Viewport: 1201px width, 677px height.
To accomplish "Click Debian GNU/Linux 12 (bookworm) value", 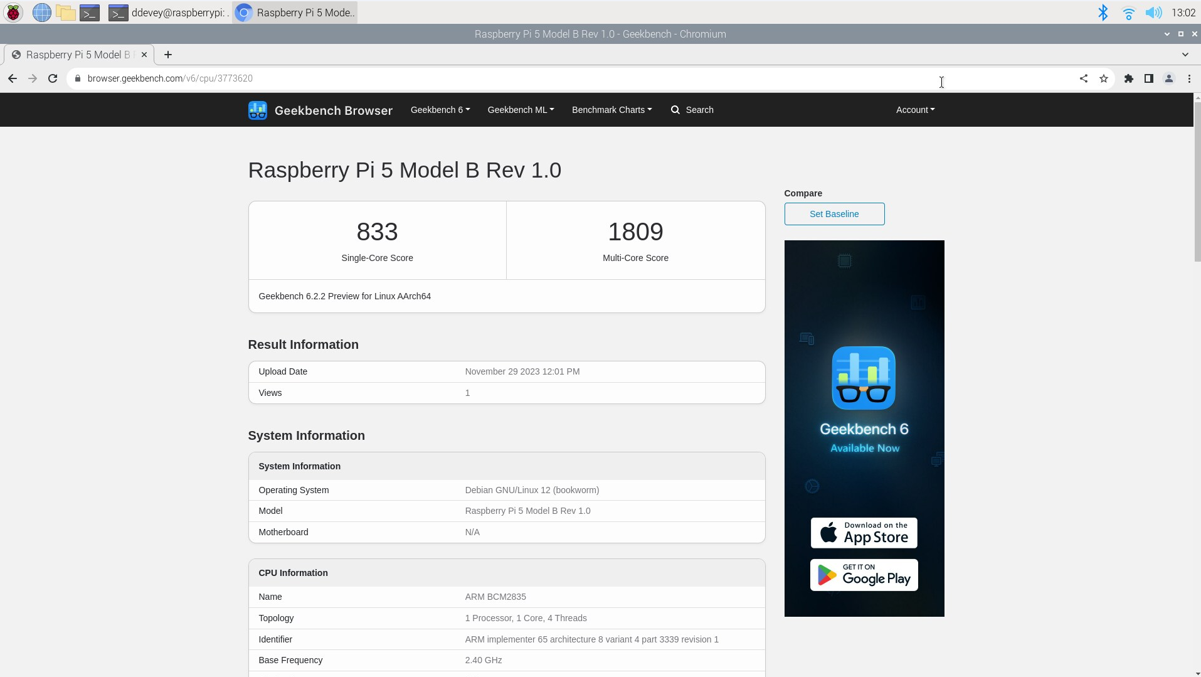I will pyautogui.click(x=532, y=490).
